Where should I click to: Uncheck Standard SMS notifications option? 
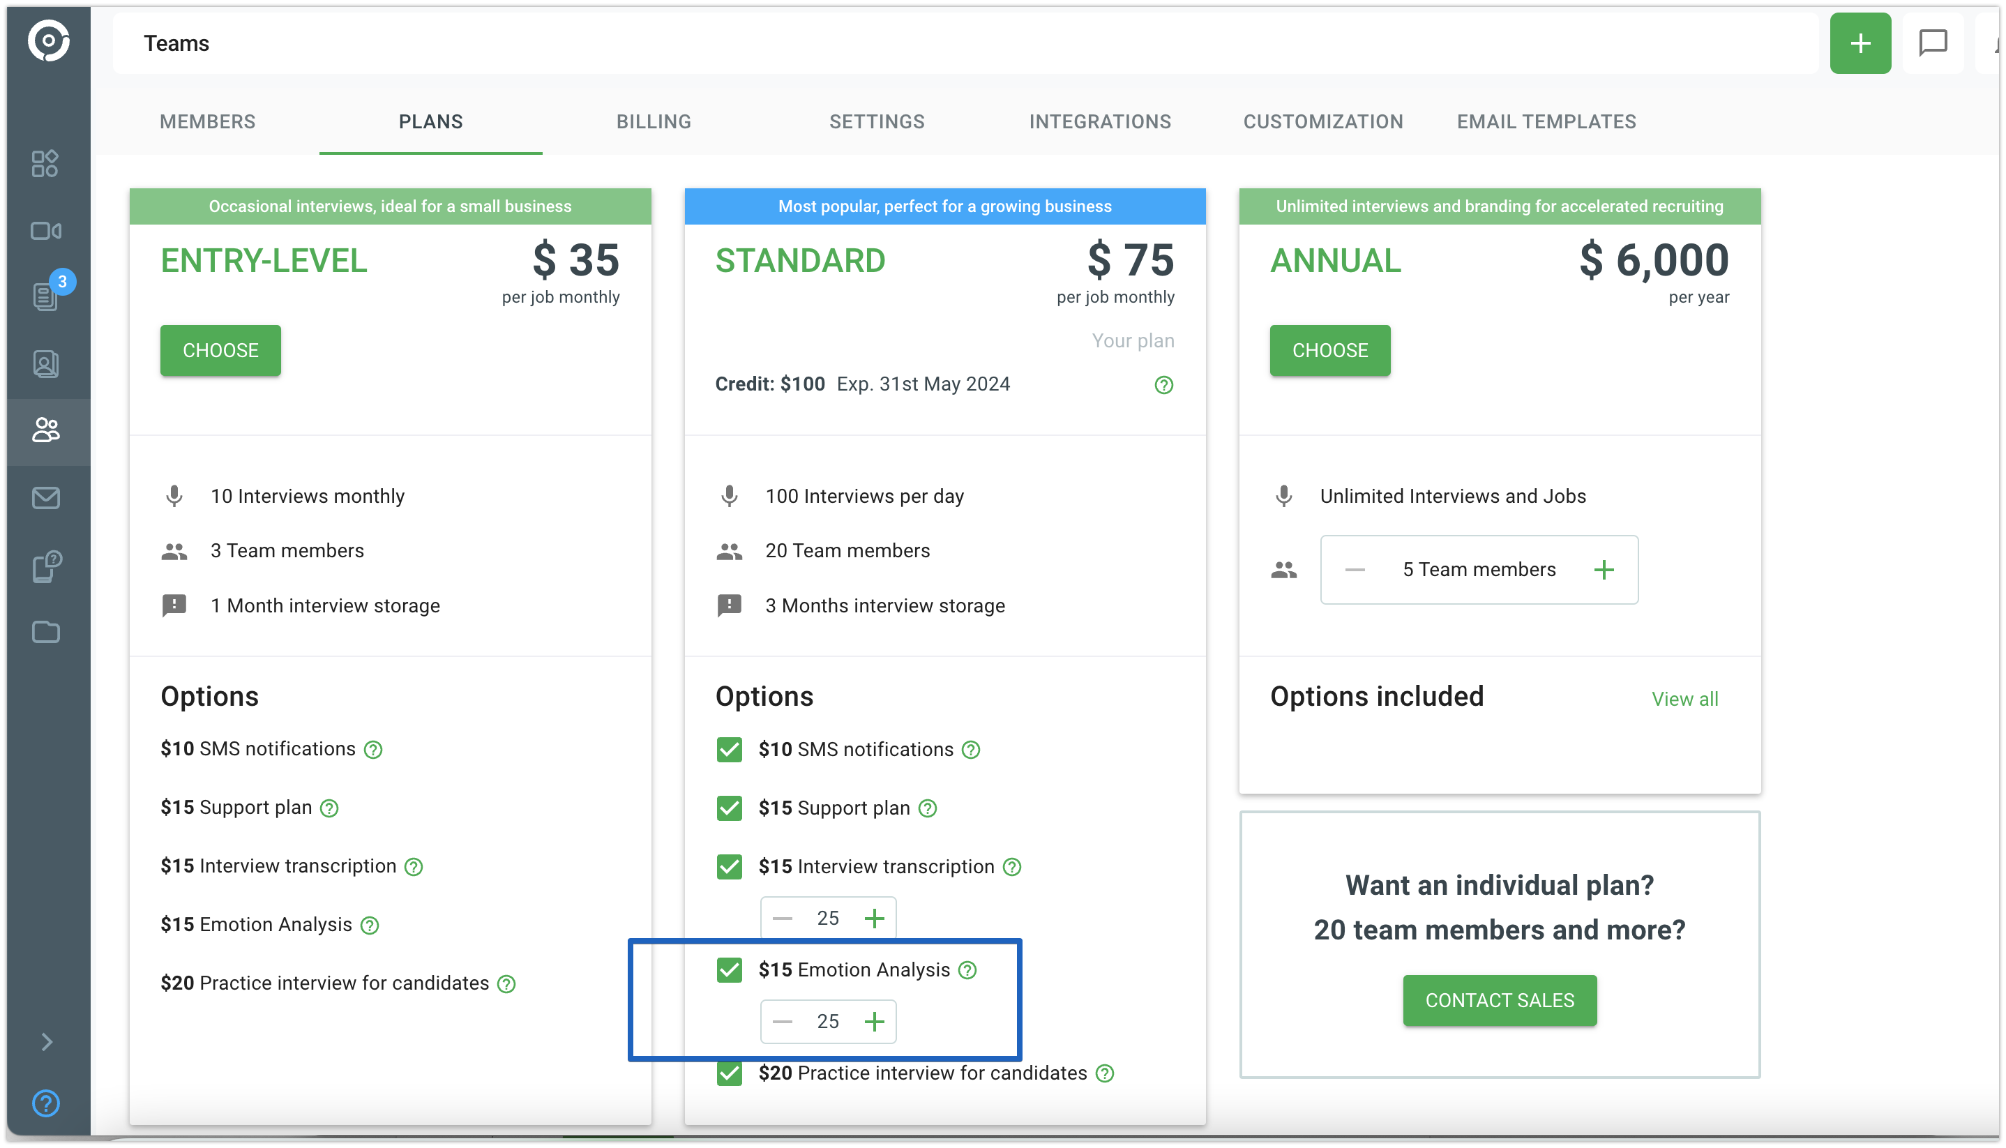[730, 749]
